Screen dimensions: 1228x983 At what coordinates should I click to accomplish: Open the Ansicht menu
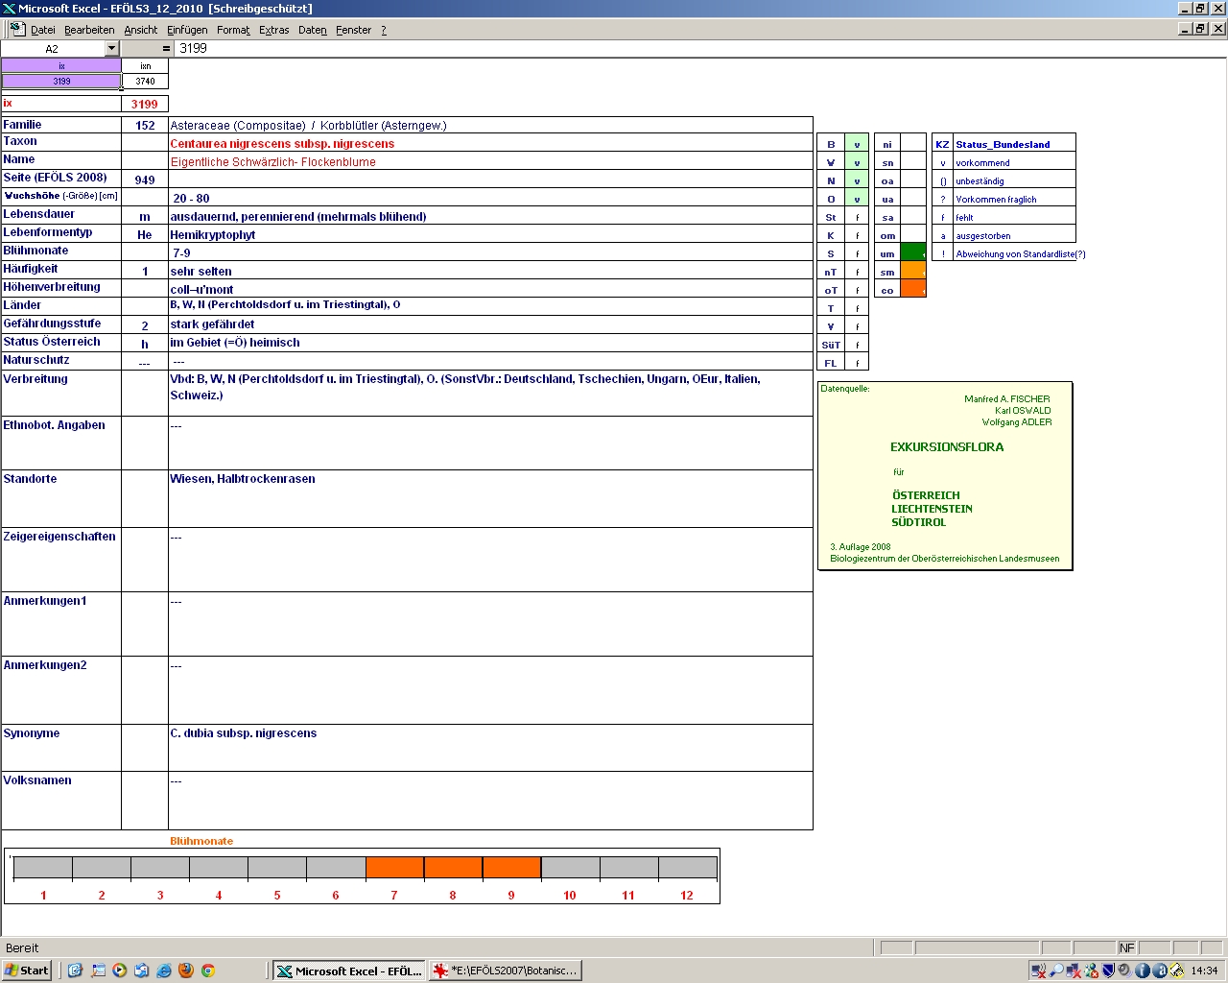pos(140,30)
